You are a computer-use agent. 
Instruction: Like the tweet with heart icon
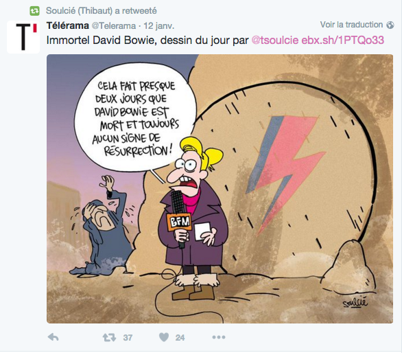click(x=164, y=337)
